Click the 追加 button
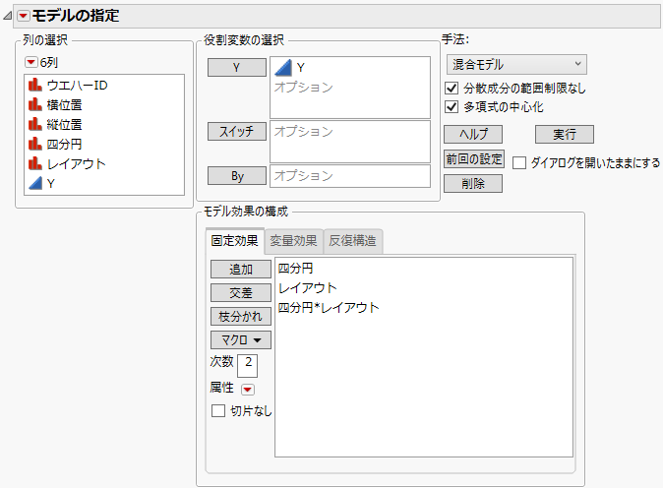The height and width of the screenshot is (488, 663). [x=240, y=270]
